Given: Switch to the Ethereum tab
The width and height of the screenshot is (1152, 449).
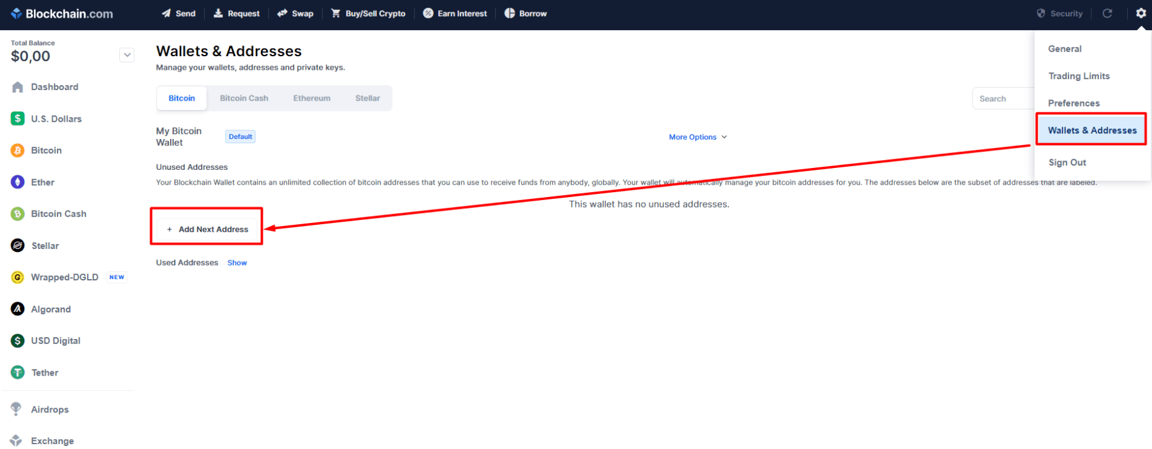Looking at the screenshot, I should [312, 98].
